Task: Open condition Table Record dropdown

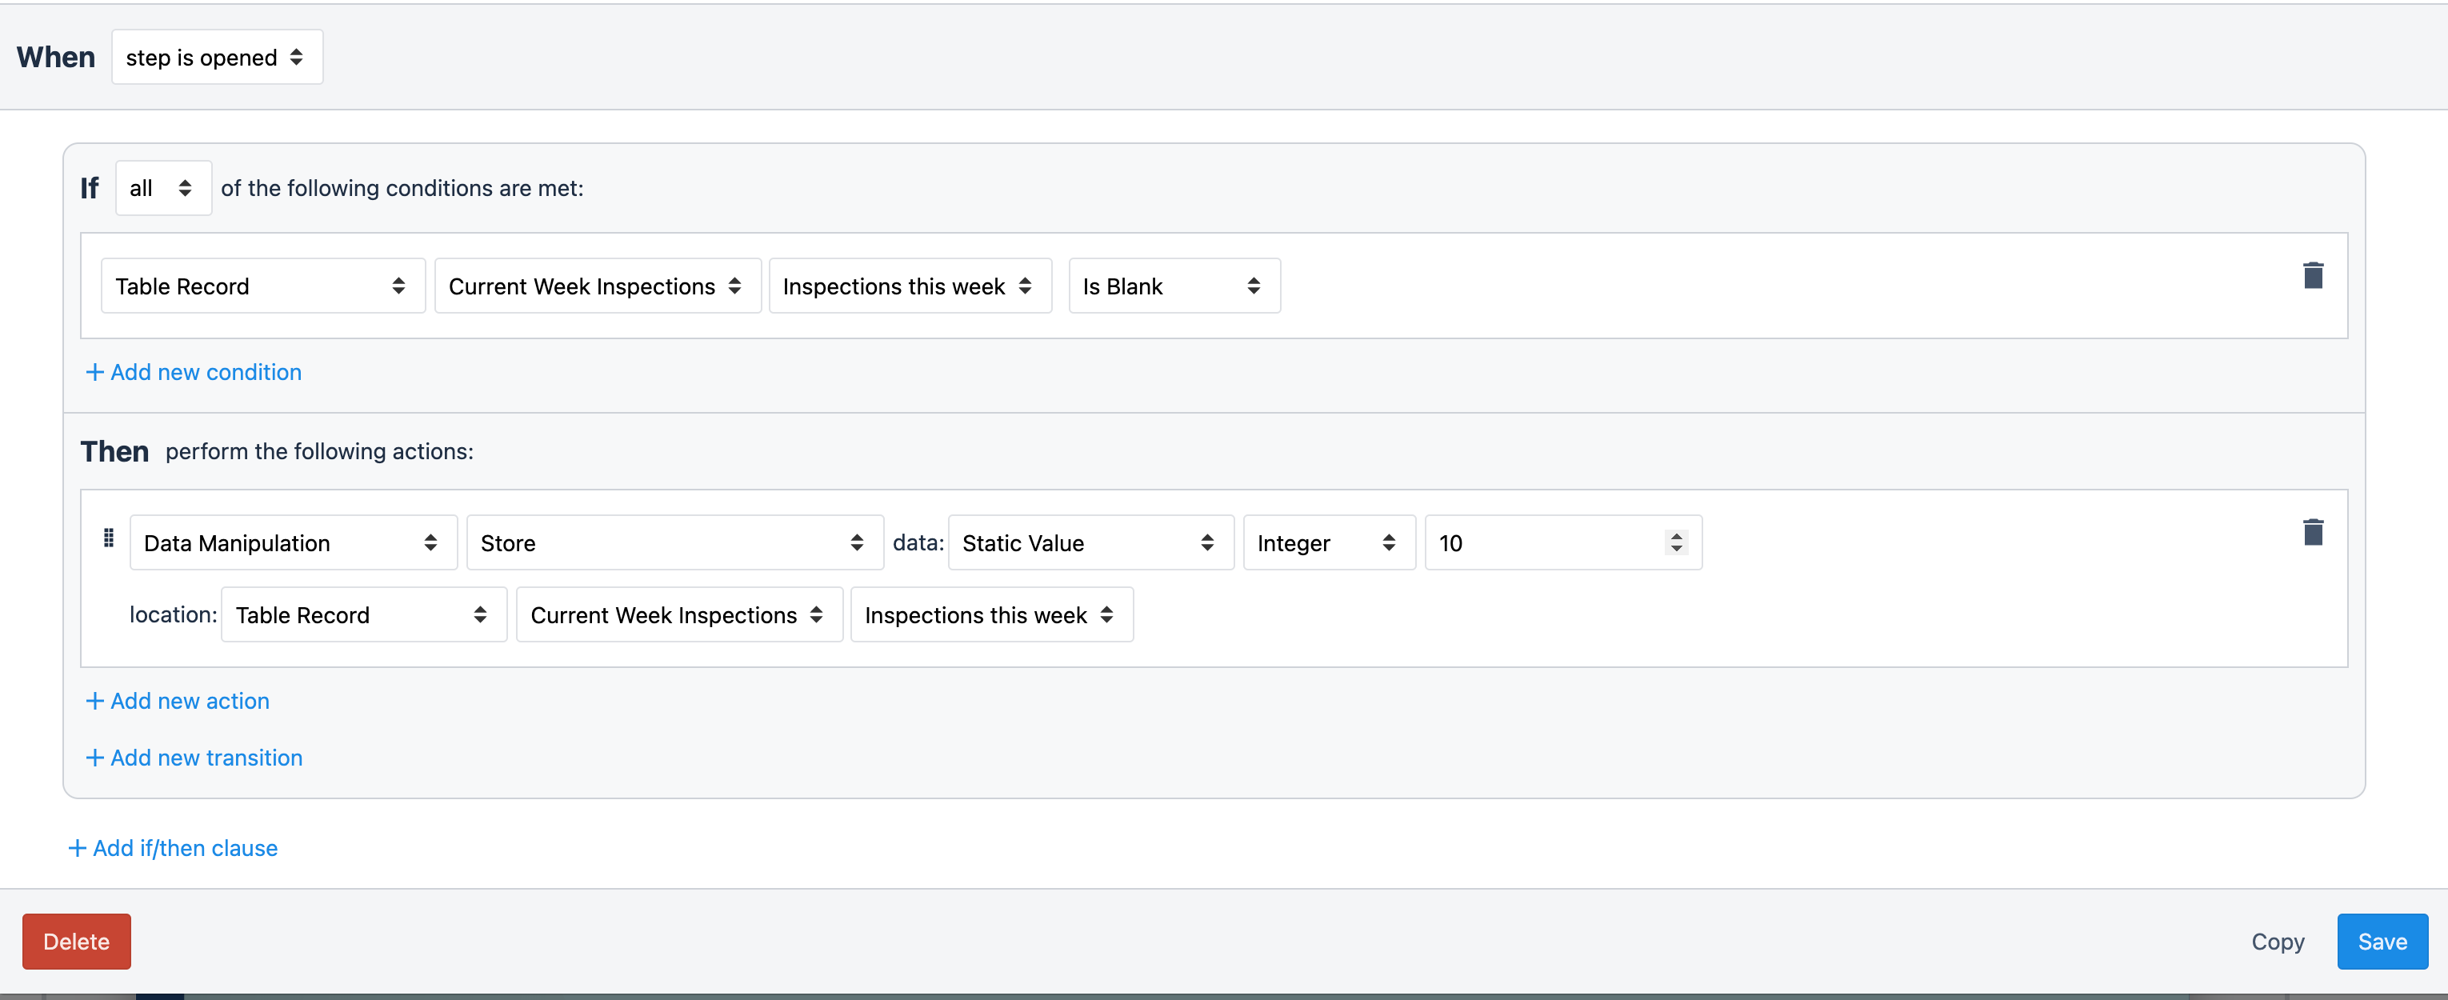Action: [x=262, y=286]
